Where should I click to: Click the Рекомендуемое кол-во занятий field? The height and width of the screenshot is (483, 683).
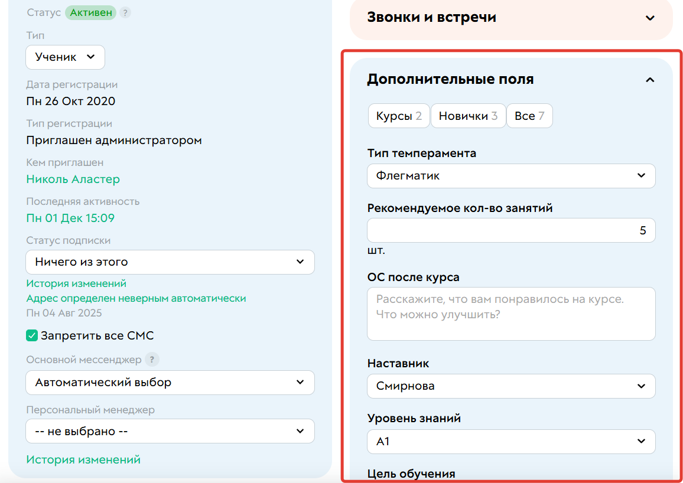[510, 230]
